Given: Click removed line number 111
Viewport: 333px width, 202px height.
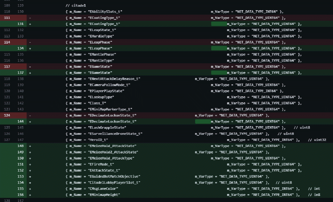Looking at the screenshot, I should (7, 18).
